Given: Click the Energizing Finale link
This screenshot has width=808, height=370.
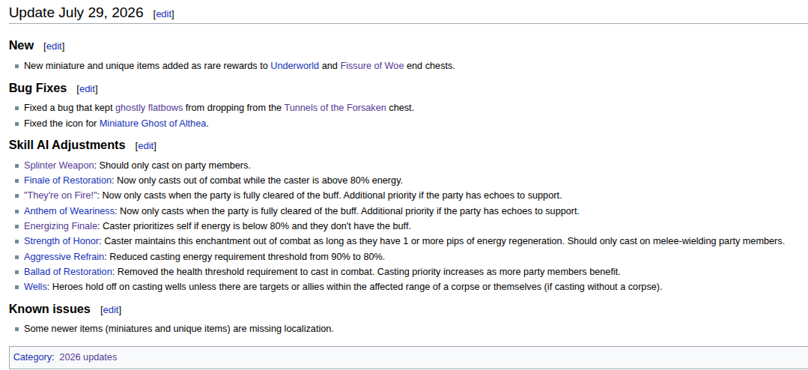Looking at the screenshot, I should point(61,226).
